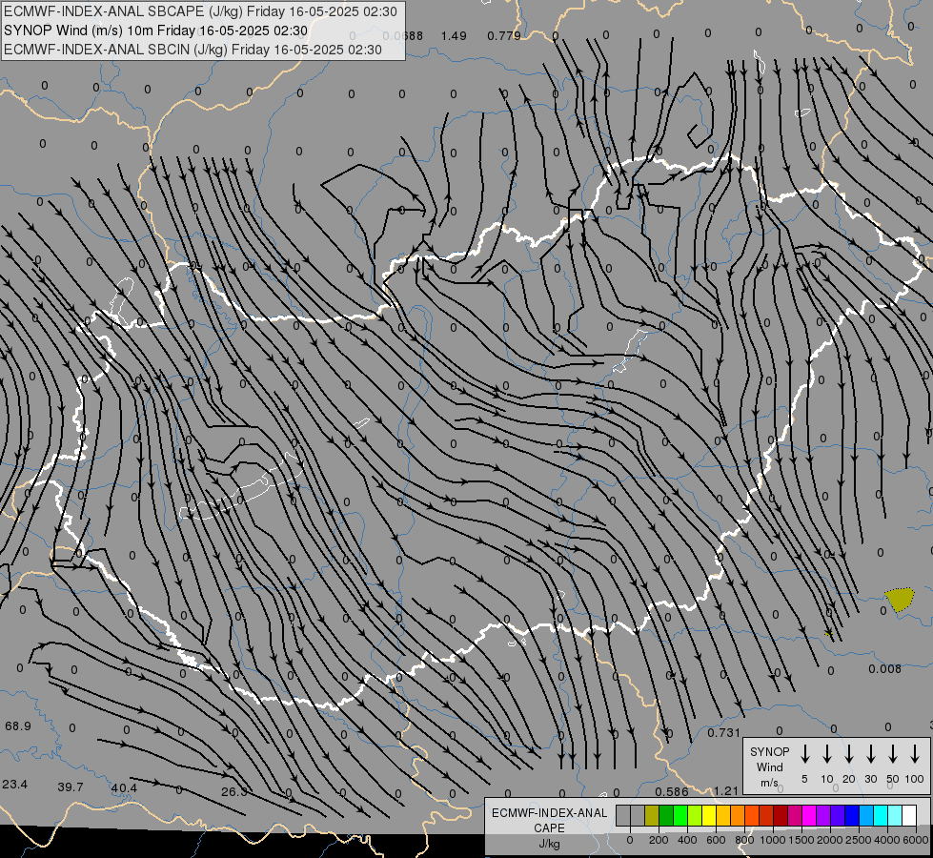Select the olive CAPE legend swatch
This screenshot has height=858, width=933.
pos(652,815)
